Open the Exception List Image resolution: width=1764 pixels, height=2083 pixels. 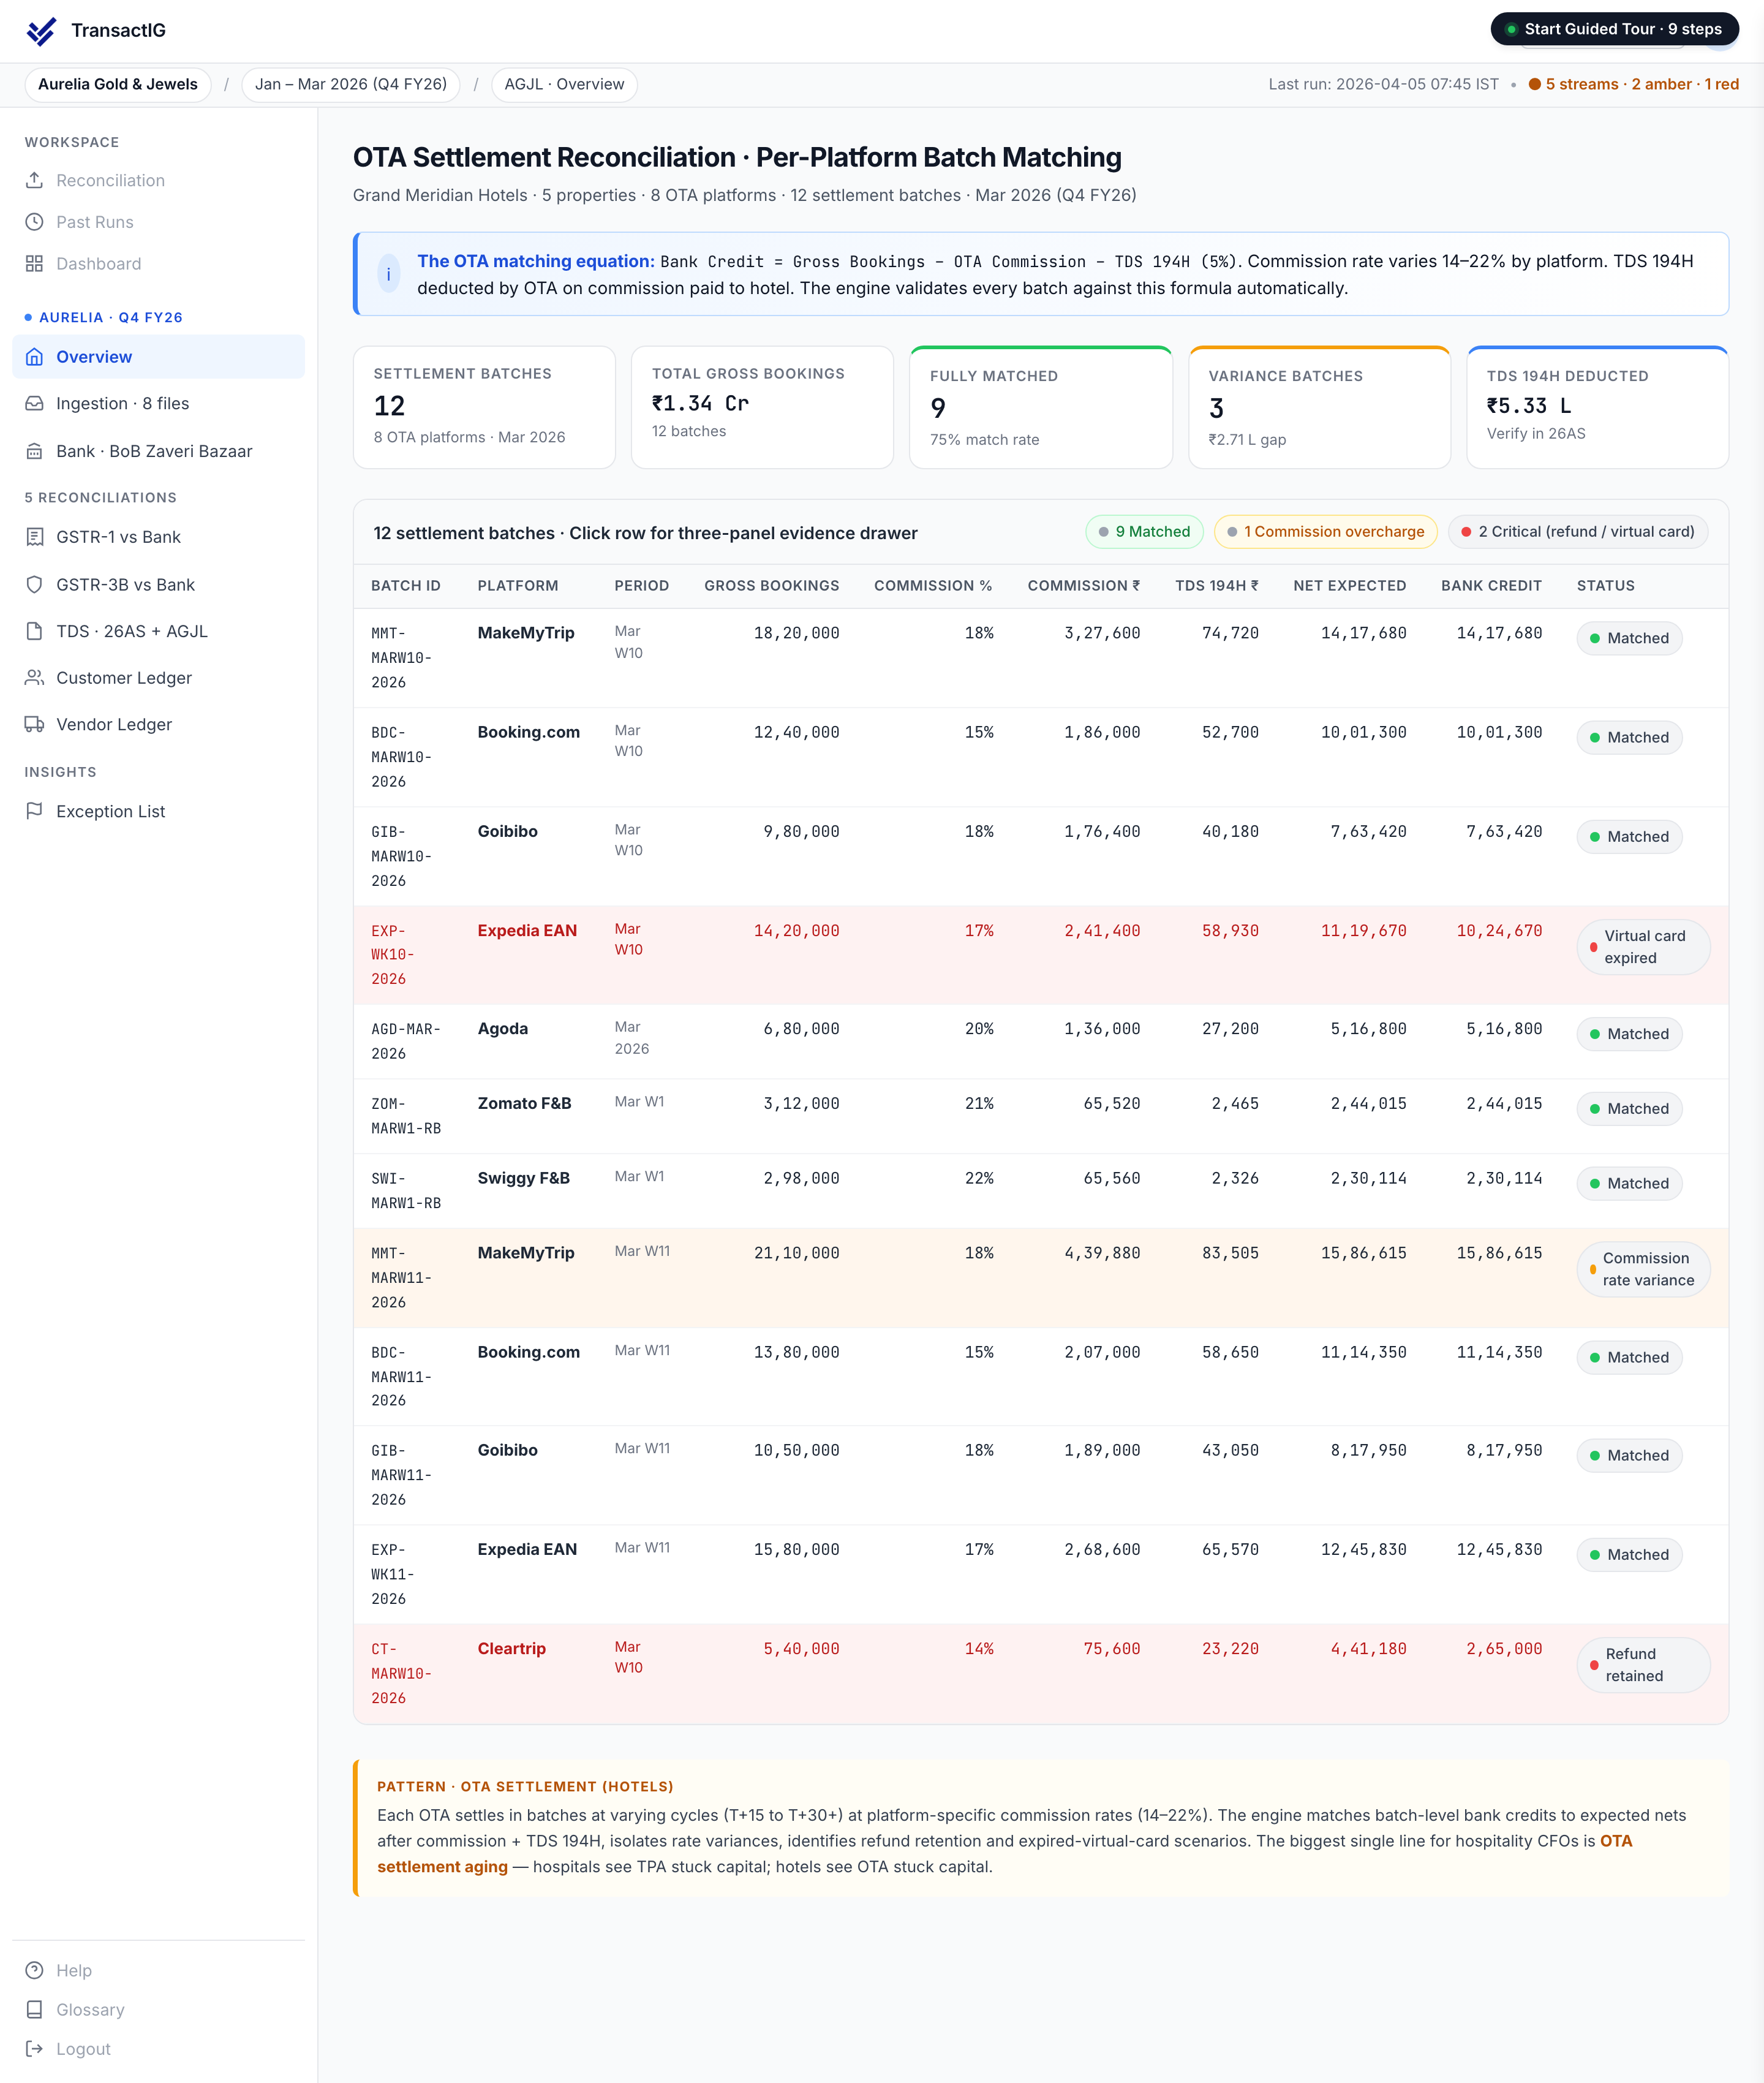pos(158,811)
